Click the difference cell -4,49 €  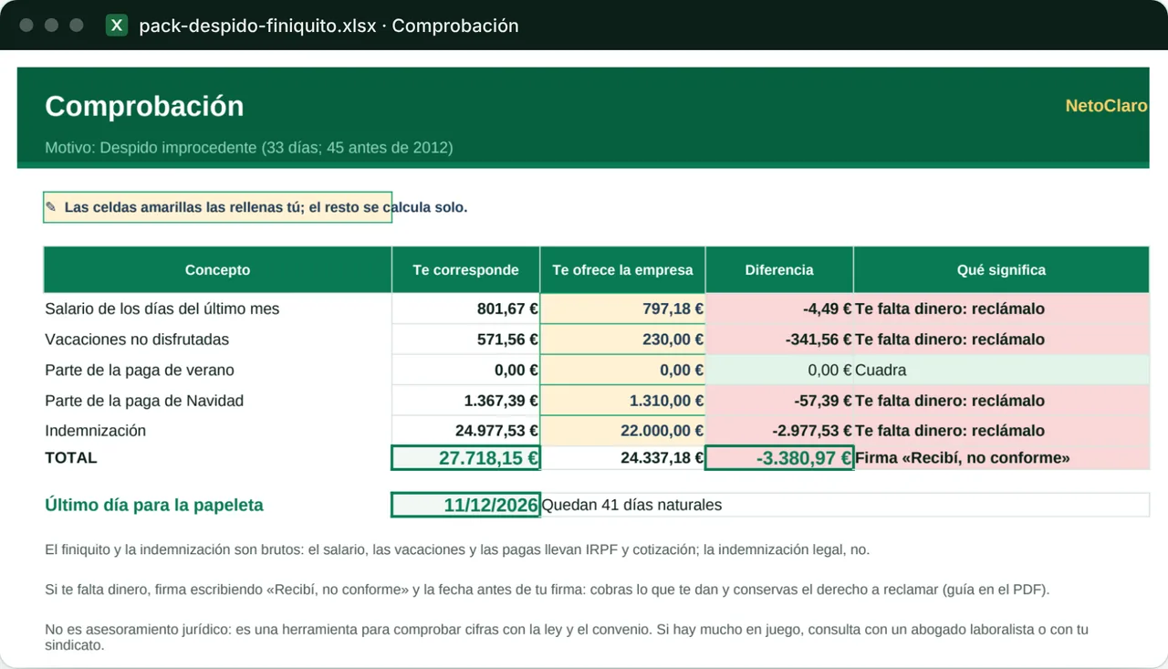pos(779,308)
